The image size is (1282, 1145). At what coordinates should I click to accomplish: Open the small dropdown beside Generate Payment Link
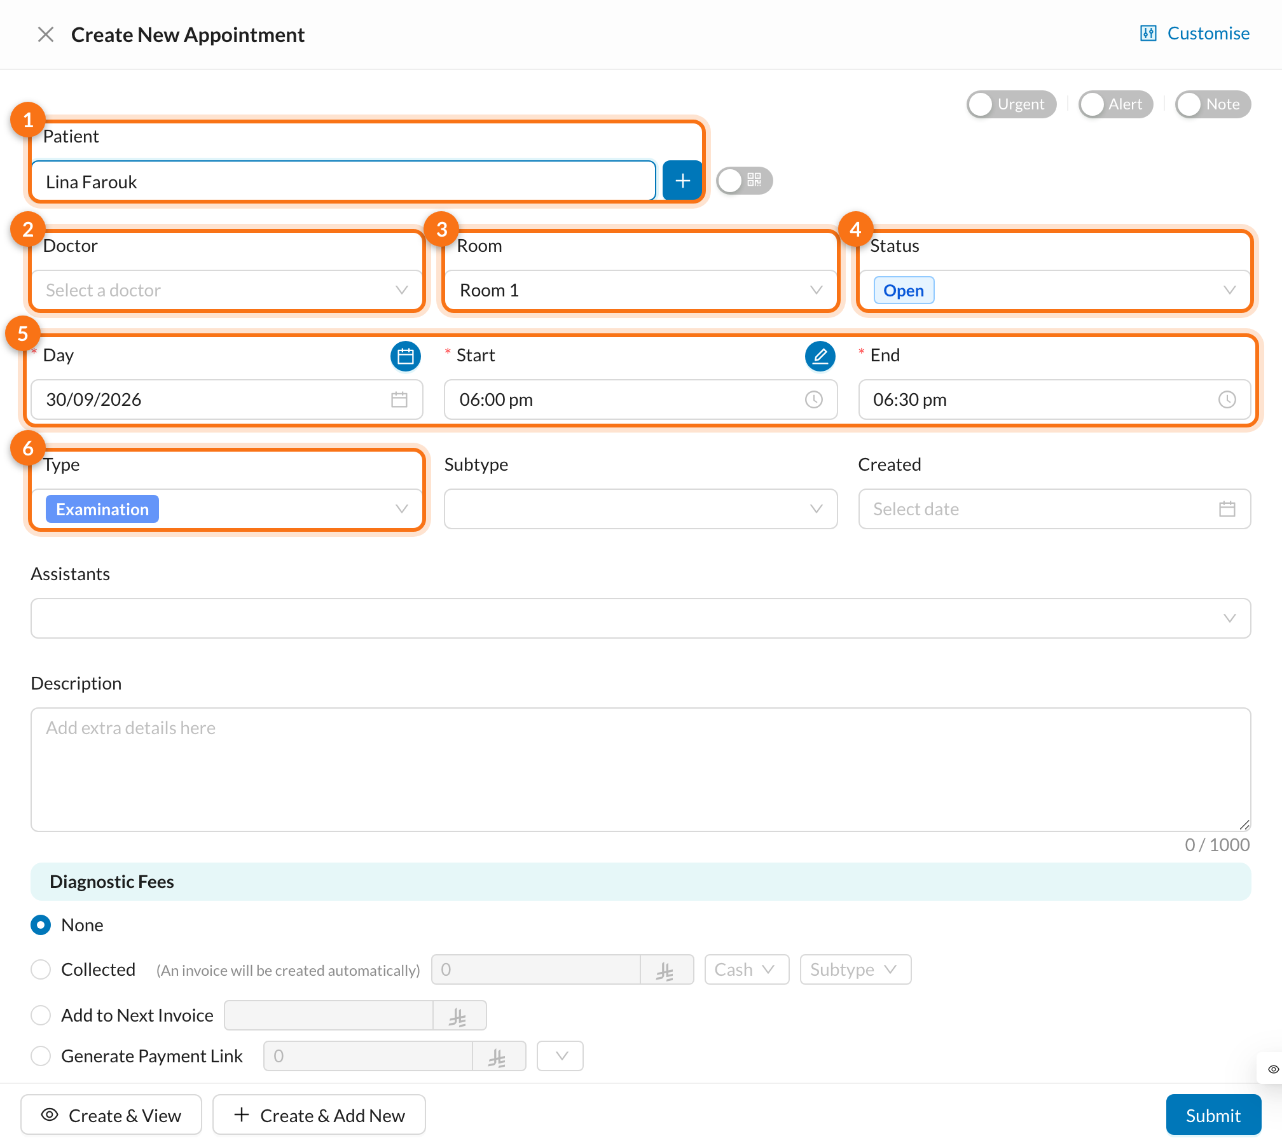point(560,1056)
